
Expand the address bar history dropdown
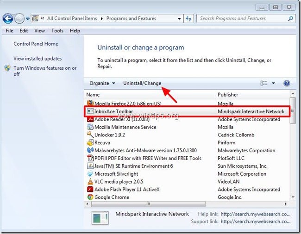tap(179, 19)
